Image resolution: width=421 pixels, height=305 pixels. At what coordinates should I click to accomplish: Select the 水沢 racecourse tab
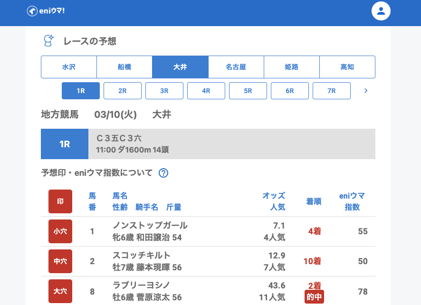[x=69, y=67]
